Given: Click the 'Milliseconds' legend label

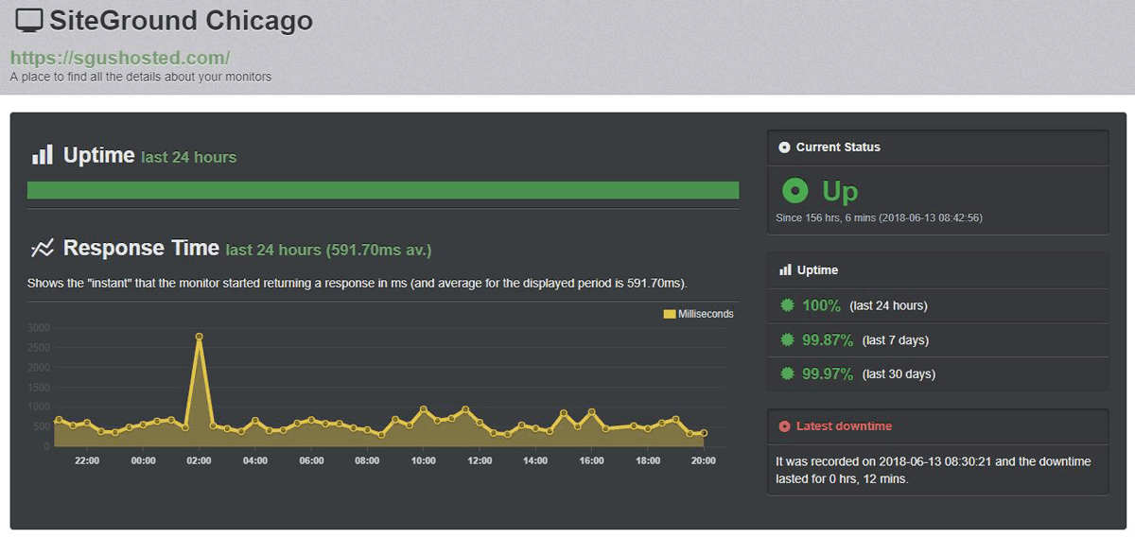Looking at the screenshot, I should click(706, 314).
